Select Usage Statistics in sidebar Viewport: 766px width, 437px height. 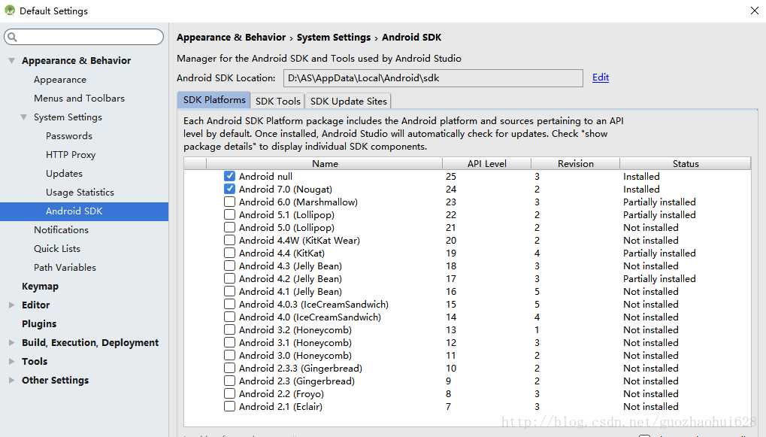point(80,192)
